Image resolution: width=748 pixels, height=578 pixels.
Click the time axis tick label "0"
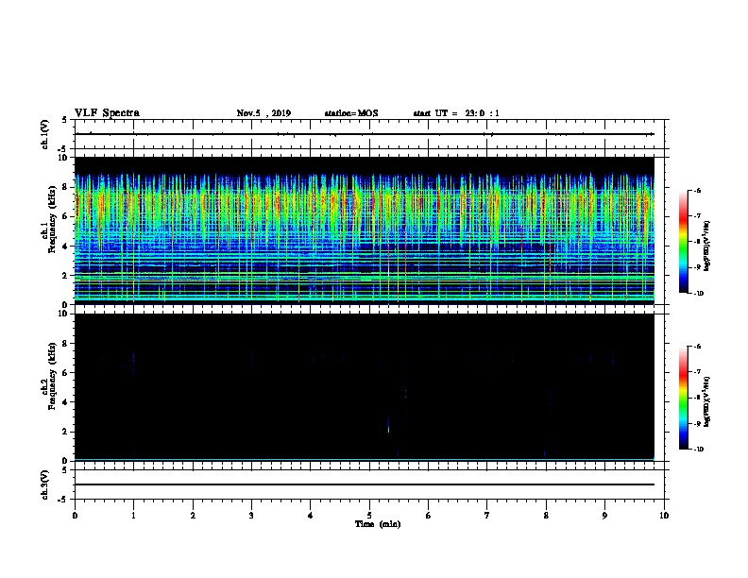point(75,516)
